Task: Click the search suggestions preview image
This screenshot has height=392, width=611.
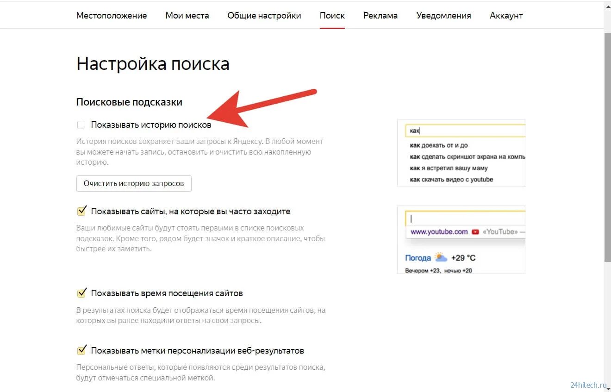Action: (x=461, y=153)
